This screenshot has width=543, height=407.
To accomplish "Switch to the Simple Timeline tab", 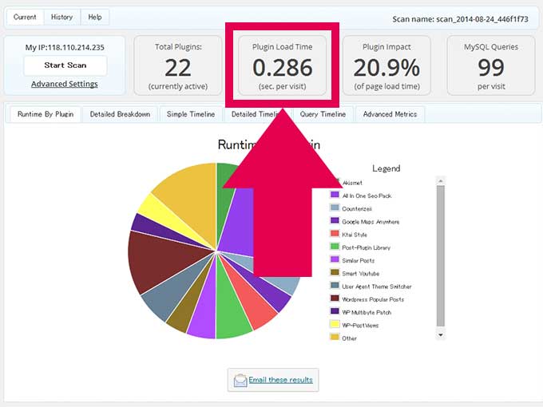I will tap(190, 114).
